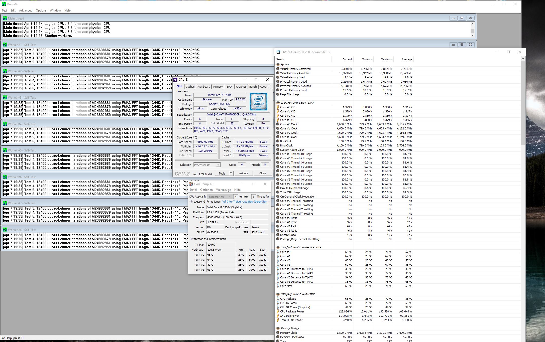Open the Optionen menu in Core Temp
Image resolution: width=545 pixels, height=342 pixels.
206,190
